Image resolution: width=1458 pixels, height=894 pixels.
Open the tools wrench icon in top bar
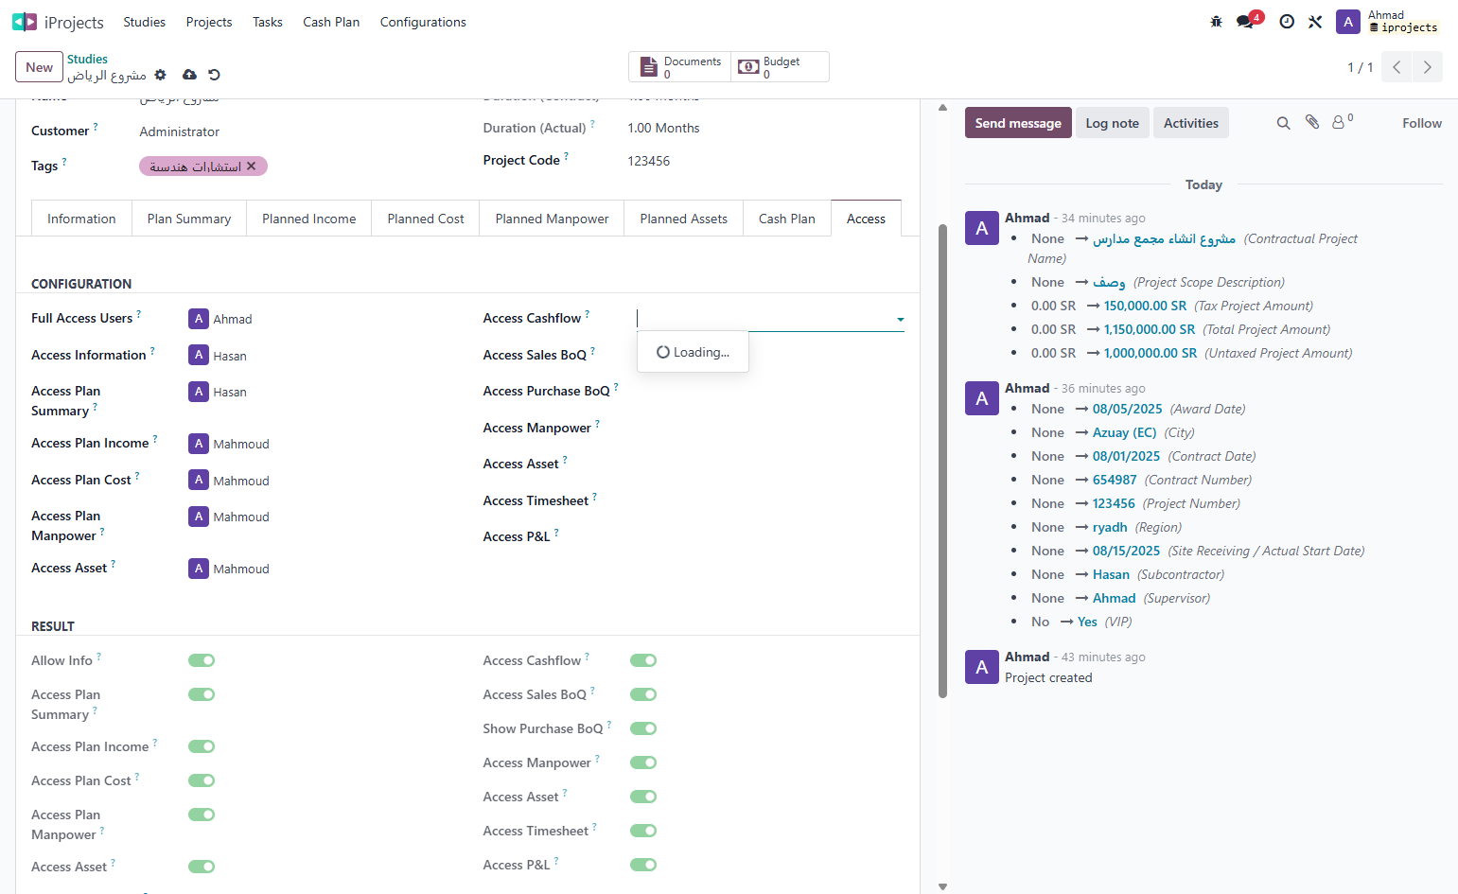[x=1315, y=22]
